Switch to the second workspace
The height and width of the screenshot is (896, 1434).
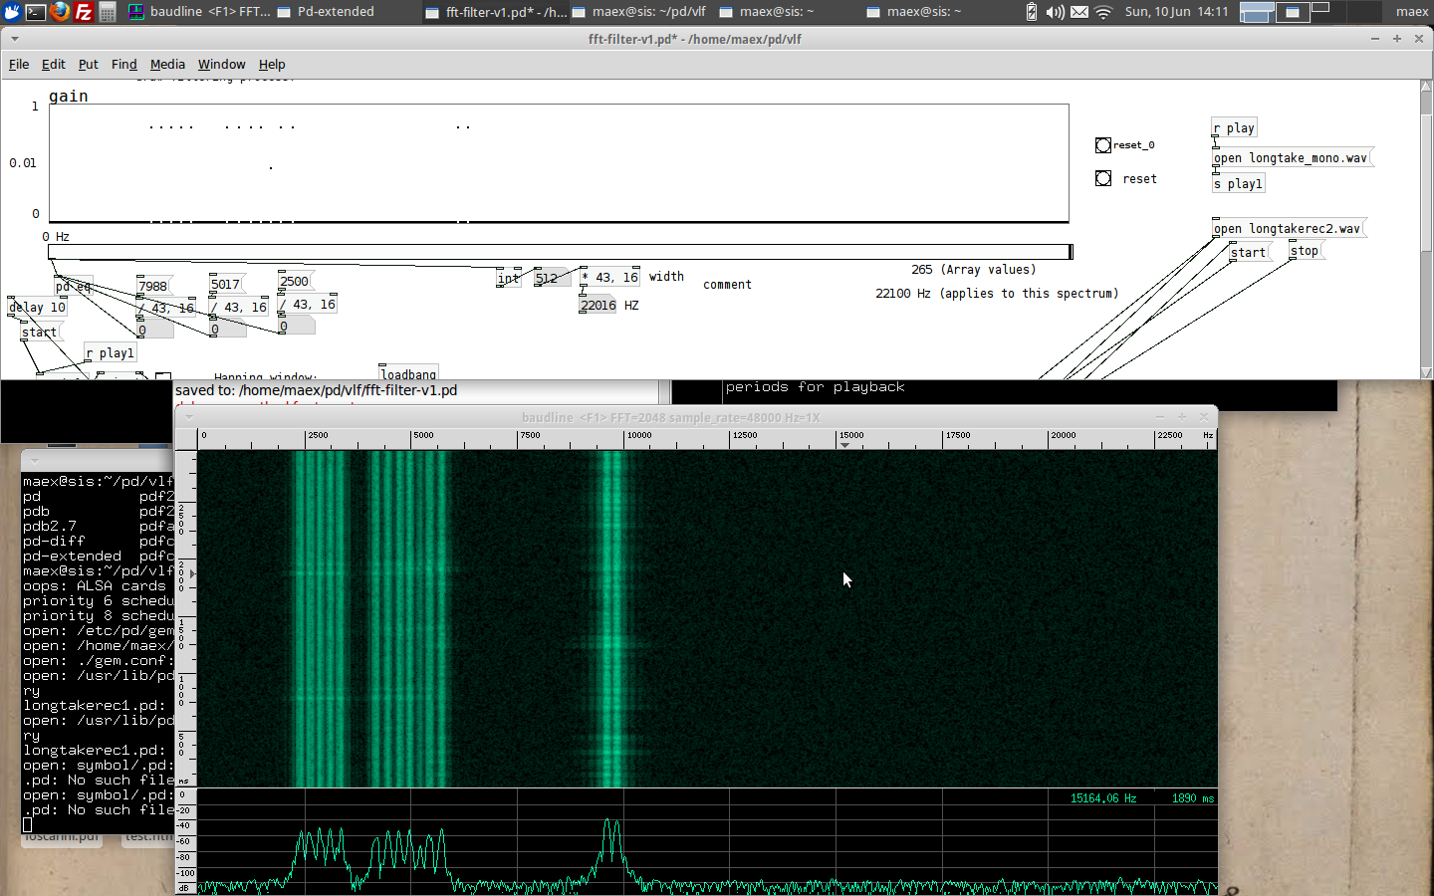[1292, 12]
